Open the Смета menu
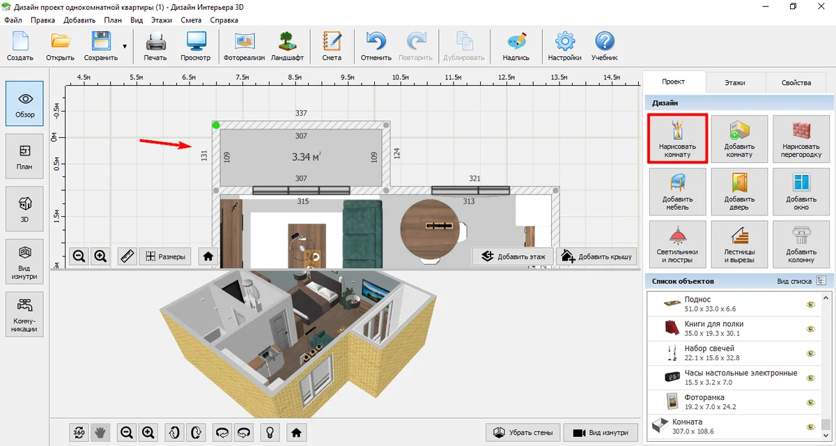This screenshot has height=446, width=836. 191,20
